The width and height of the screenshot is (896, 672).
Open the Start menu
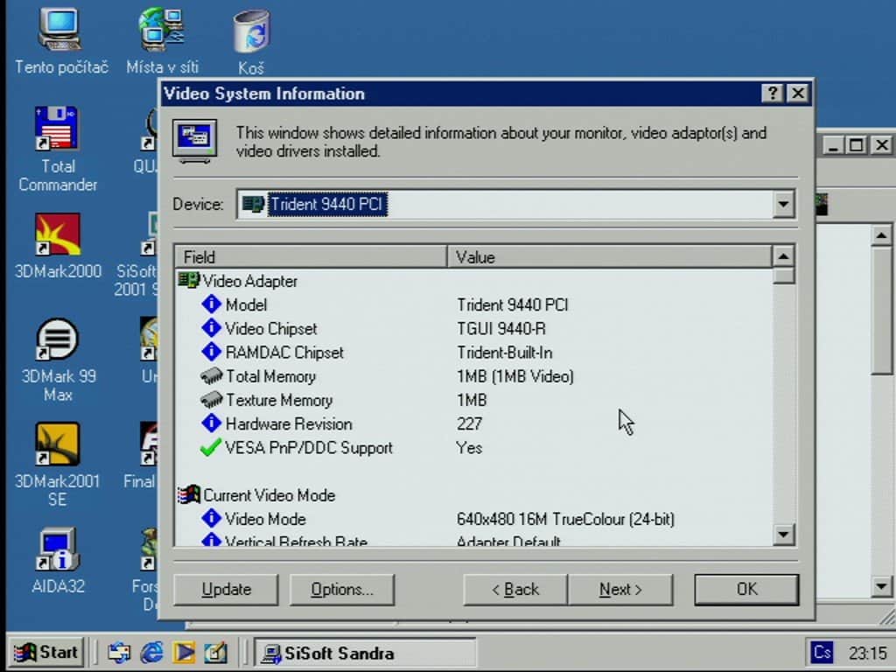pyautogui.click(x=47, y=652)
